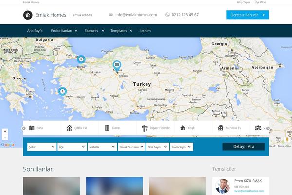Click the Ücretsiz ilan ver button
The image size is (292, 195).
(x=248, y=15)
